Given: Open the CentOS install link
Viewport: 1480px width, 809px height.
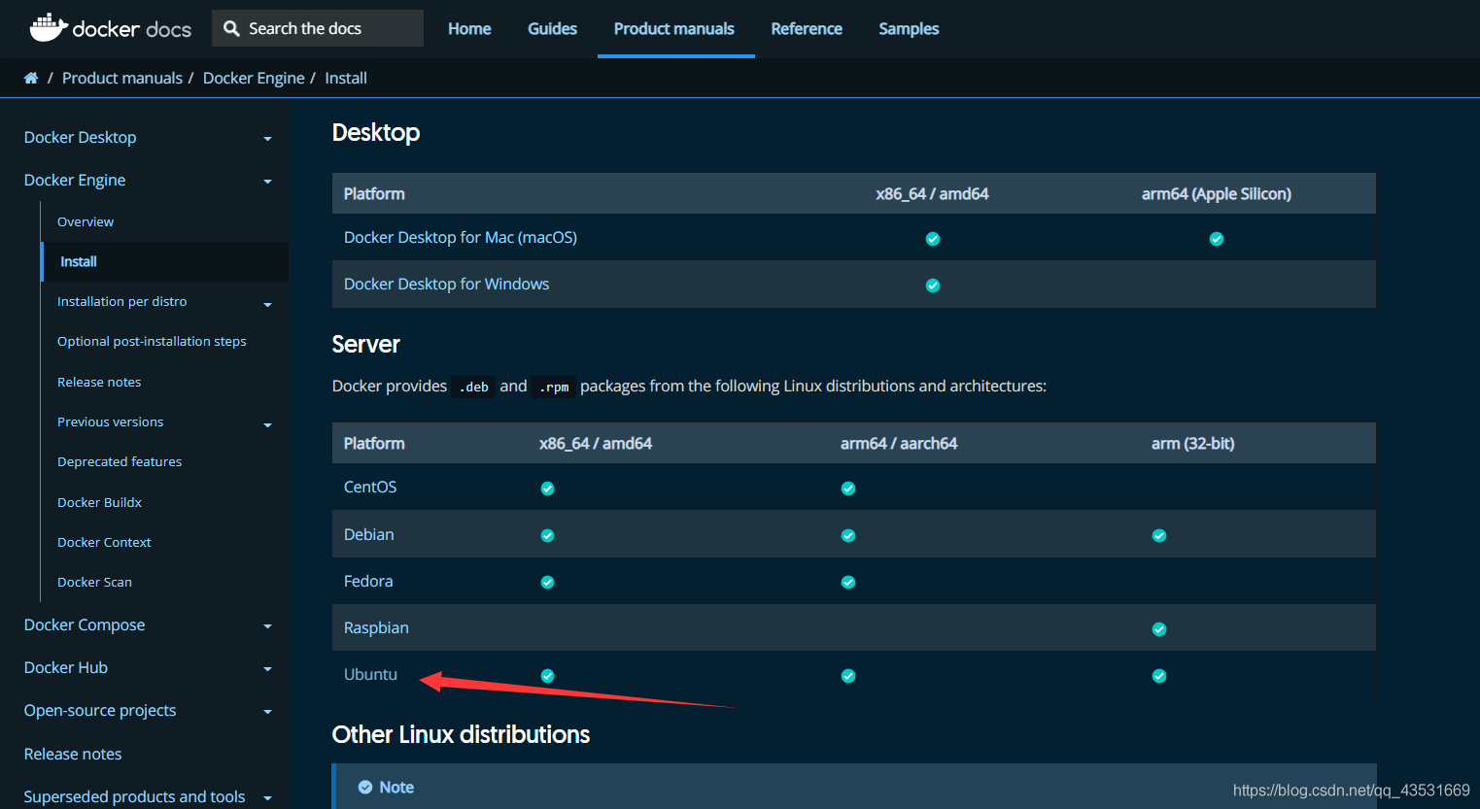Looking at the screenshot, I should click(x=370, y=487).
